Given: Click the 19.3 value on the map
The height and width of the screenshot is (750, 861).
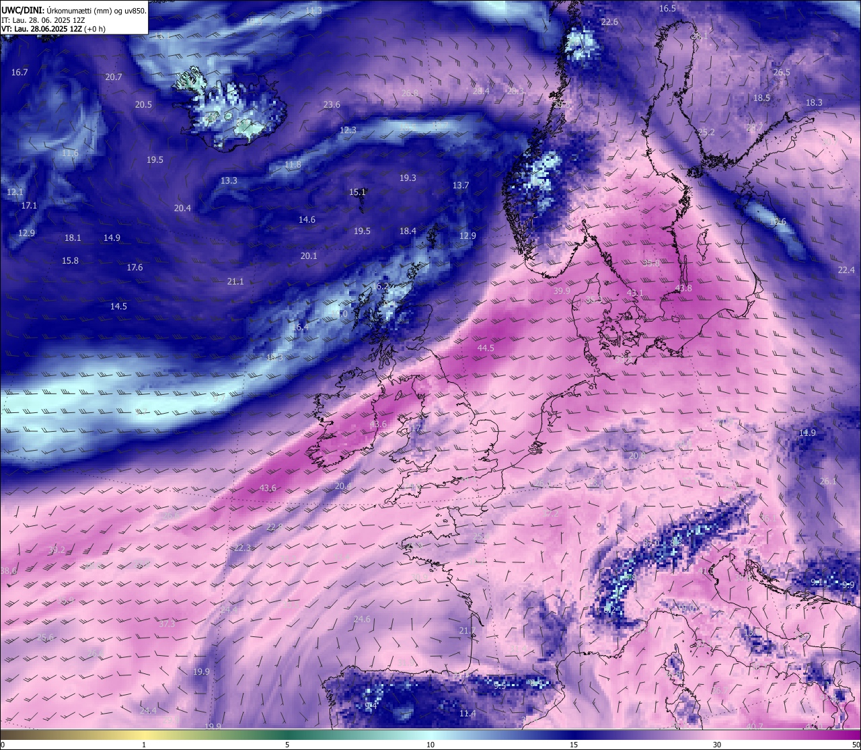Looking at the screenshot, I should 408,178.
